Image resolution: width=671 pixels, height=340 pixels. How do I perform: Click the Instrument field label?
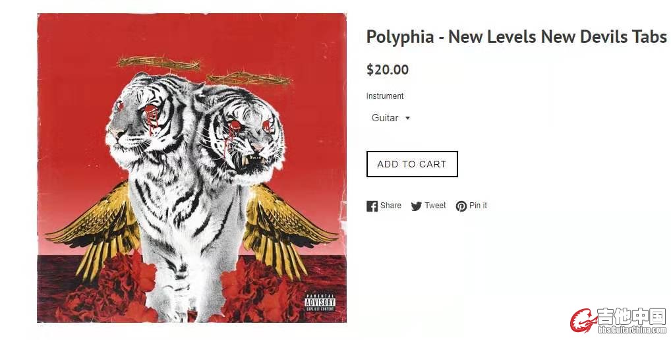pos(385,96)
